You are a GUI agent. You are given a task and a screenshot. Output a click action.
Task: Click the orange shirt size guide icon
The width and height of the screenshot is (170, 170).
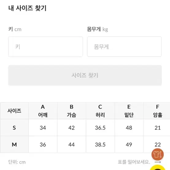[157, 154]
